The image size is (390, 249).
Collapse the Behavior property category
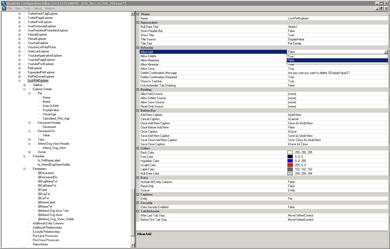coord(138,48)
